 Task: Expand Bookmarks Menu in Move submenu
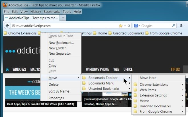pyautogui.click(x=106, y=83)
